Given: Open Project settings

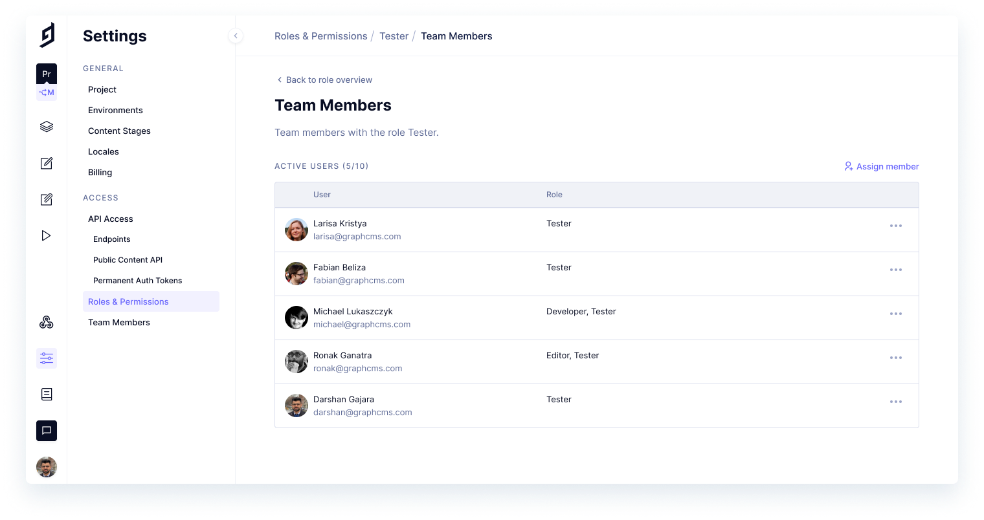Looking at the screenshot, I should coord(102,89).
